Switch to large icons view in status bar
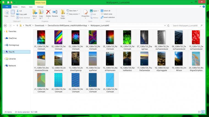The image size is (209, 117). point(203,112)
